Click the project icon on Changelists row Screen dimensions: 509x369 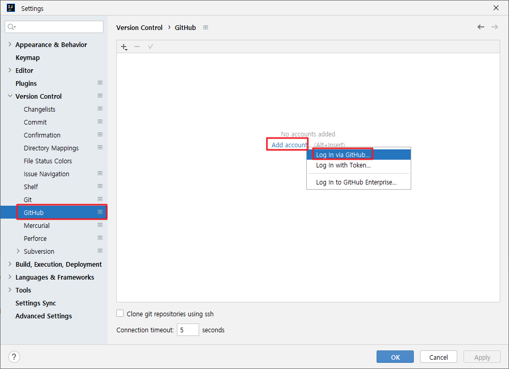pos(100,109)
